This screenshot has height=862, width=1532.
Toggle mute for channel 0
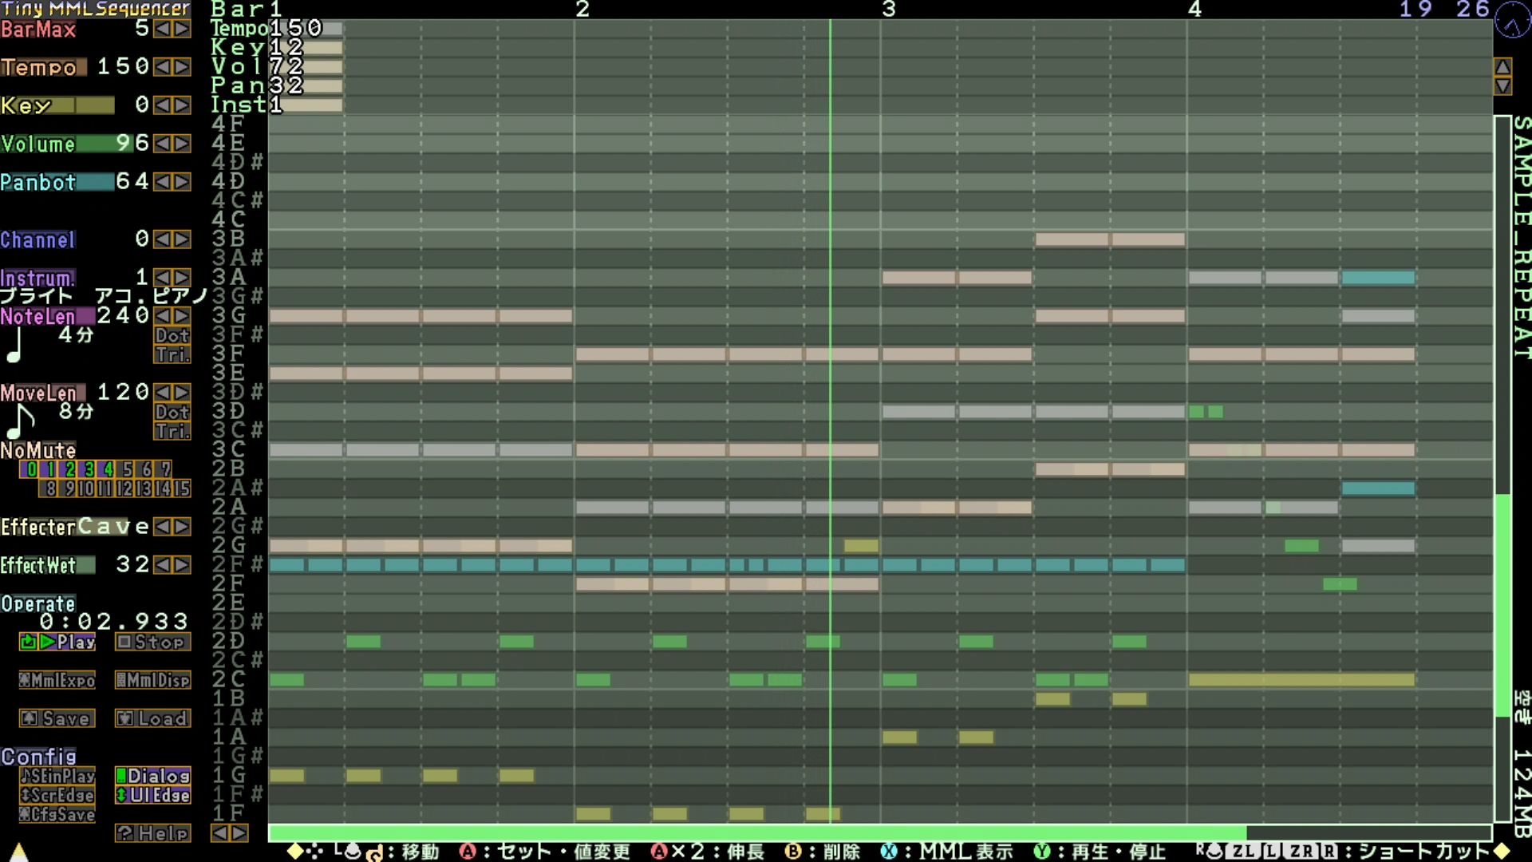coord(30,469)
